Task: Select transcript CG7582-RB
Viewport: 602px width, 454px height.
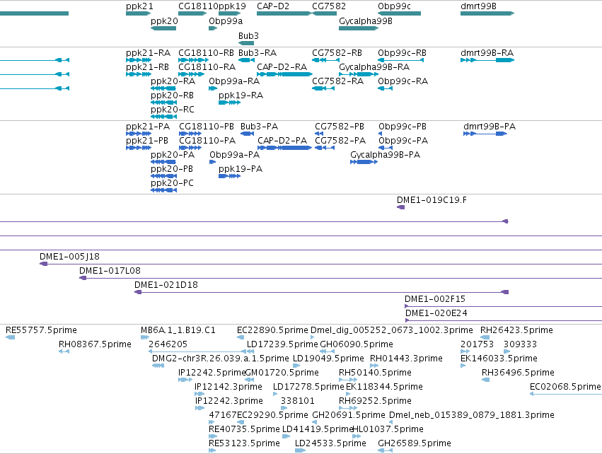Action: point(326,60)
